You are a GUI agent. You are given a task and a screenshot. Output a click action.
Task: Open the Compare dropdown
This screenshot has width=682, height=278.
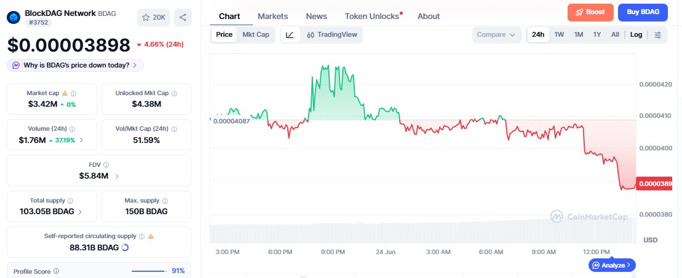(x=496, y=35)
